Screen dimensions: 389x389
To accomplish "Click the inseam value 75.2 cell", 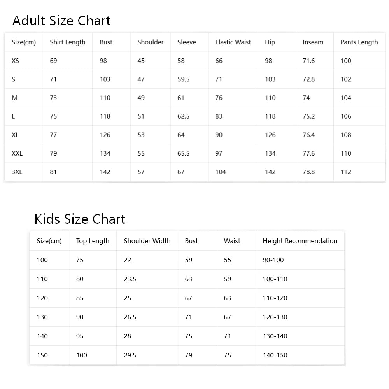I will click(308, 116).
